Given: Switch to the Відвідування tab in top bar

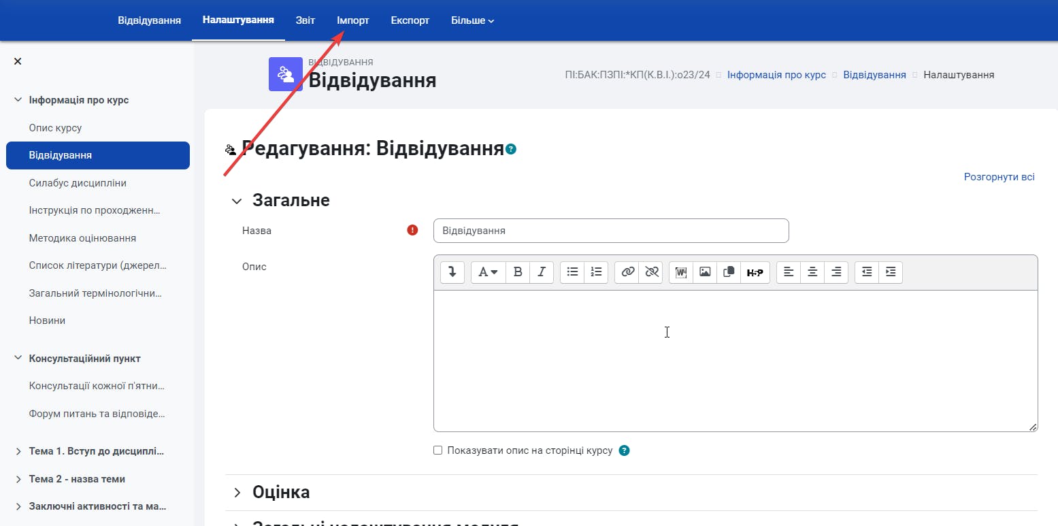Looking at the screenshot, I should tap(149, 20).
